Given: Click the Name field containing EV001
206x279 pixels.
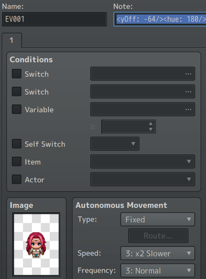Looking at the screenshot, I should [x=55, y=19].
